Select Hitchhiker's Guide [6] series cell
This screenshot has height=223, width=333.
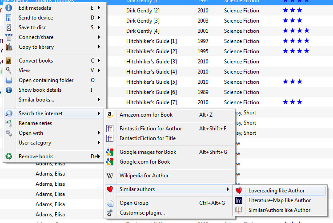[152, 92]
